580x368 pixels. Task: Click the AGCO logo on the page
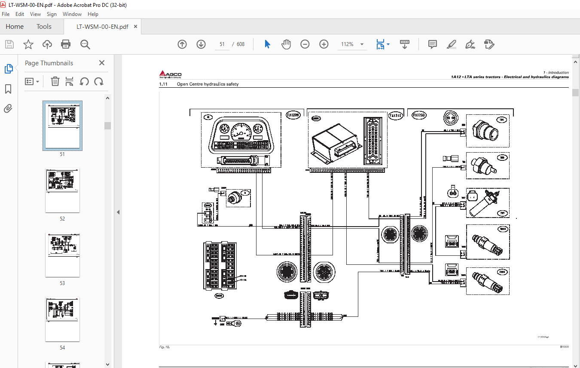pos(171,74)
